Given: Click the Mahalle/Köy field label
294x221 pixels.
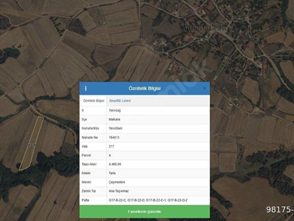Looking at the screenshot, I should point(90,128).
